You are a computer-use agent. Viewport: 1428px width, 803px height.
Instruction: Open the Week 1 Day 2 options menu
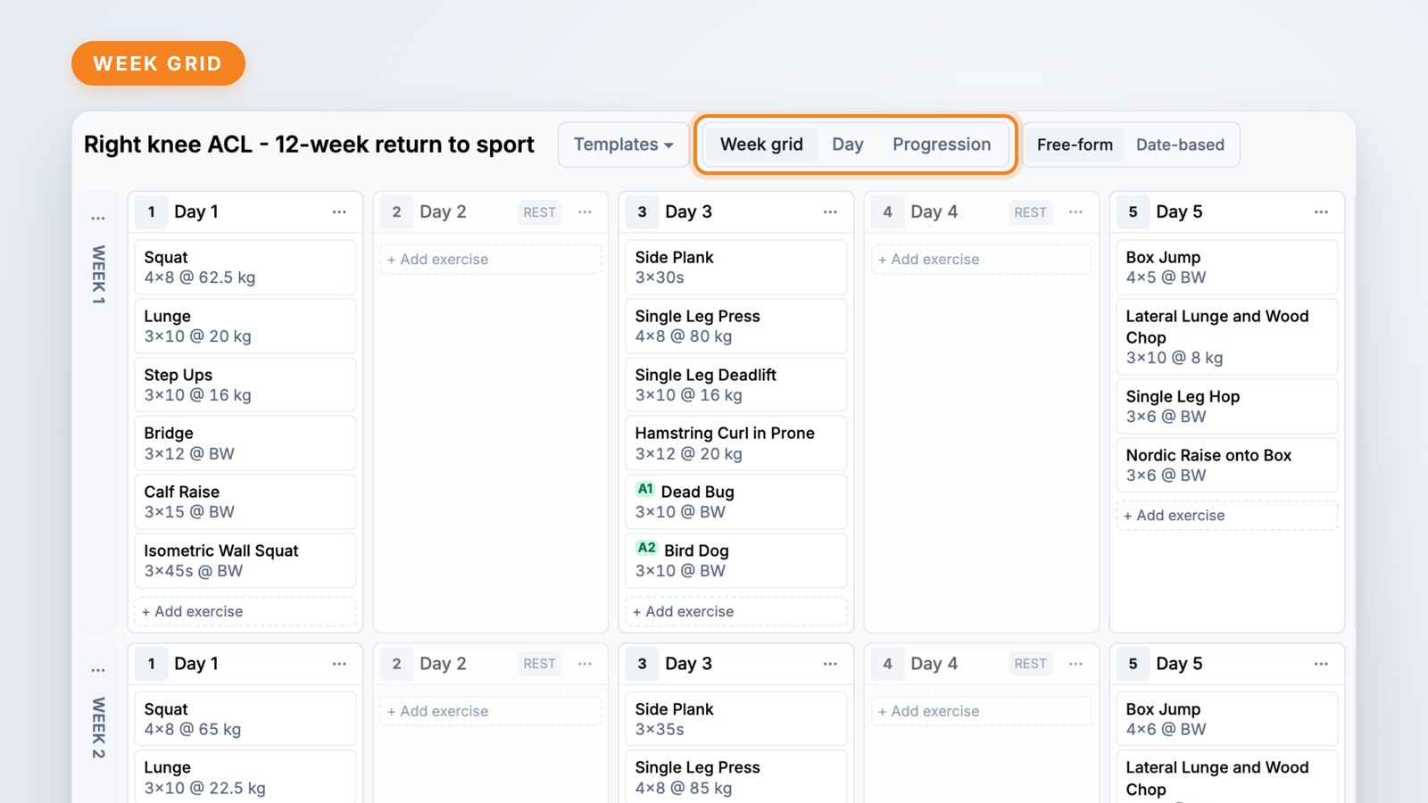[585, 212]
